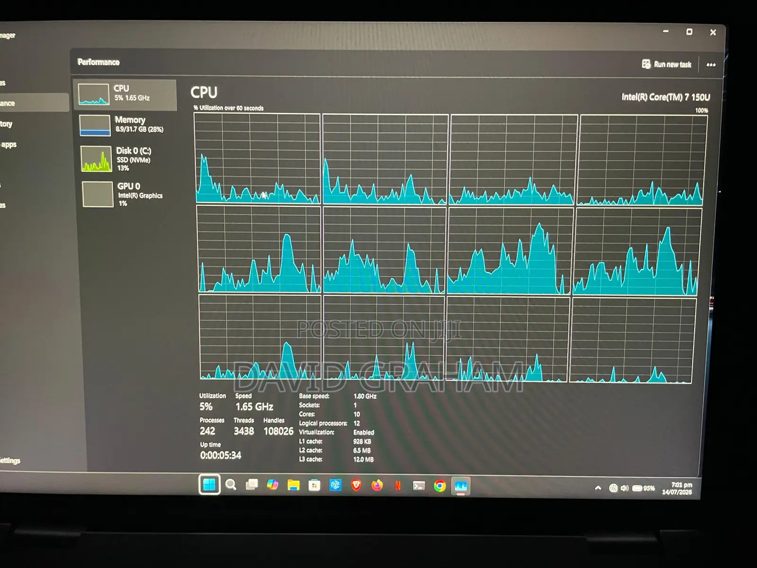757x568 pixels.
Task: Open Netflix from the taskbar
Action: point(398,486)
